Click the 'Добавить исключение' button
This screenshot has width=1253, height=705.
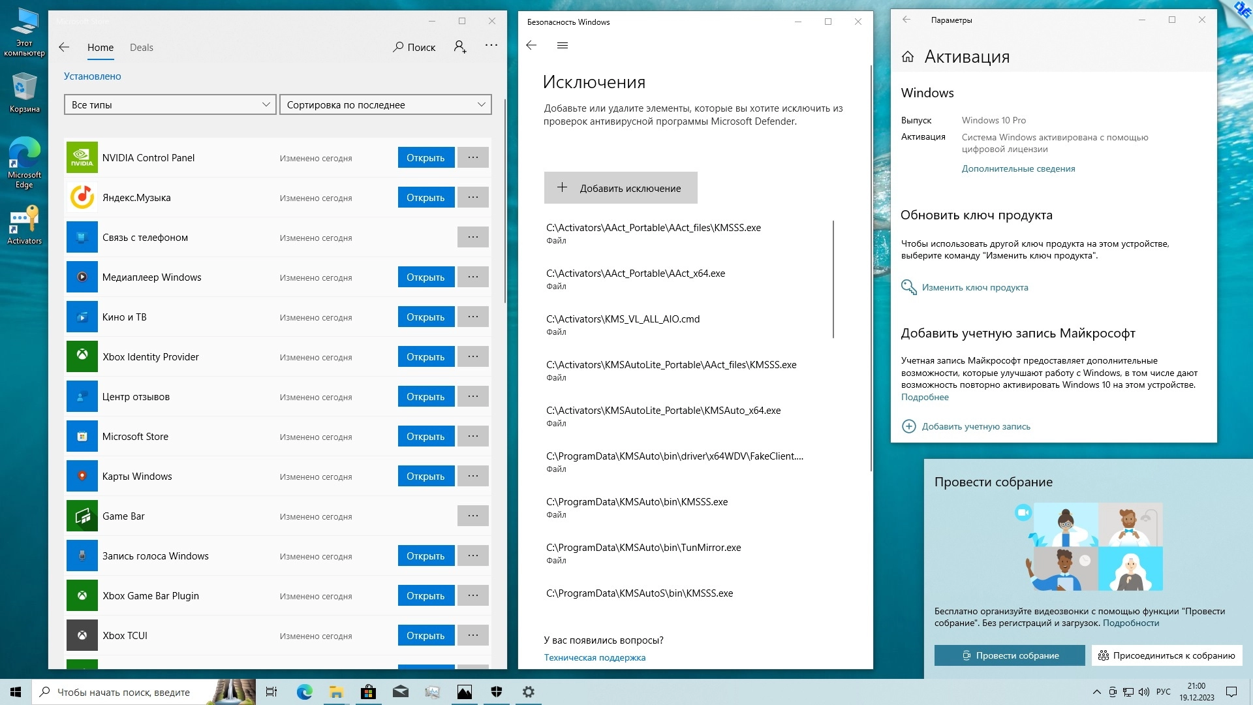[x=621, y=188]
